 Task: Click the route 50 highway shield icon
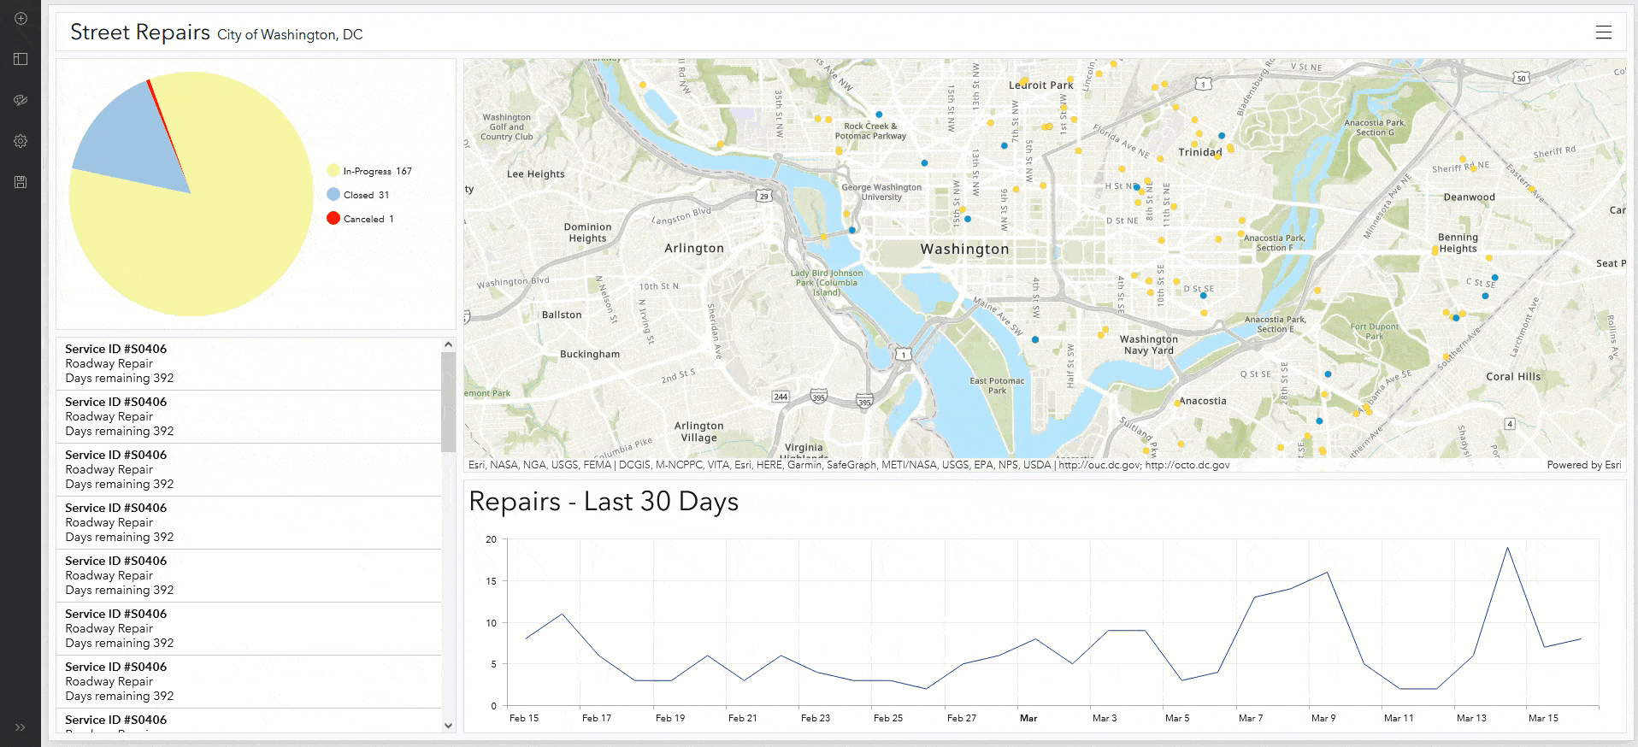(1521, 79)
